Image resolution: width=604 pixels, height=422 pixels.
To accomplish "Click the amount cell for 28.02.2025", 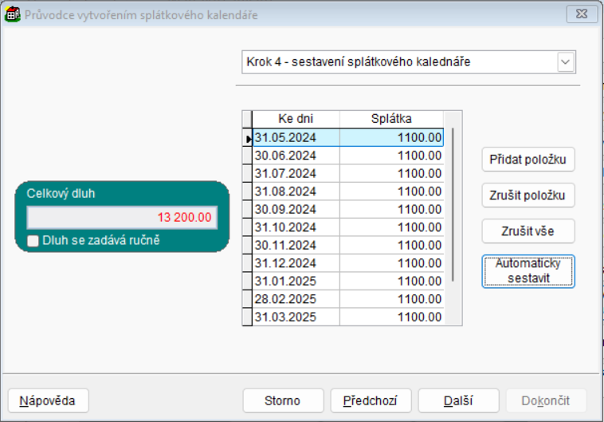I will click(x=391, y=299).
